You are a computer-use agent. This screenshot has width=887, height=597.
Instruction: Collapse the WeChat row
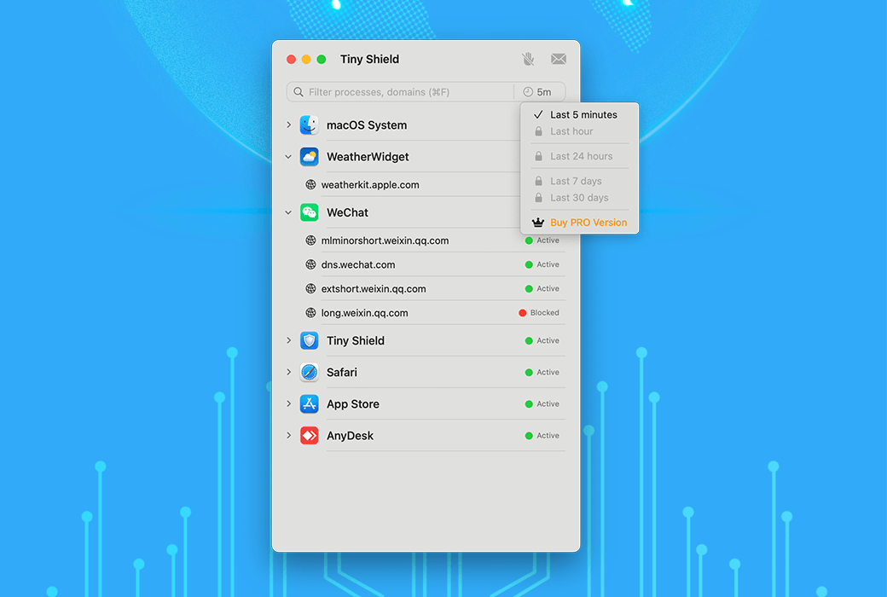(288, 212)
